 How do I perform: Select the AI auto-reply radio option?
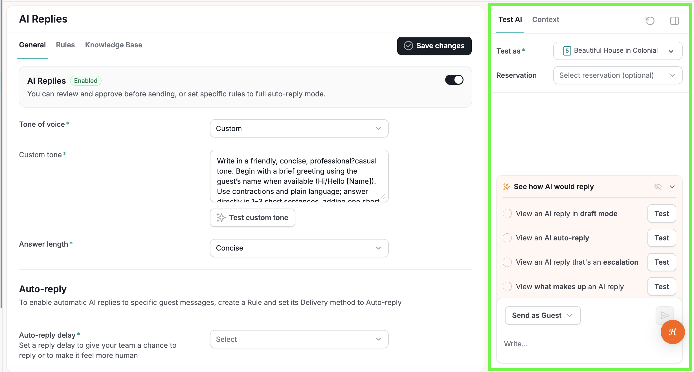coord(507,238)
